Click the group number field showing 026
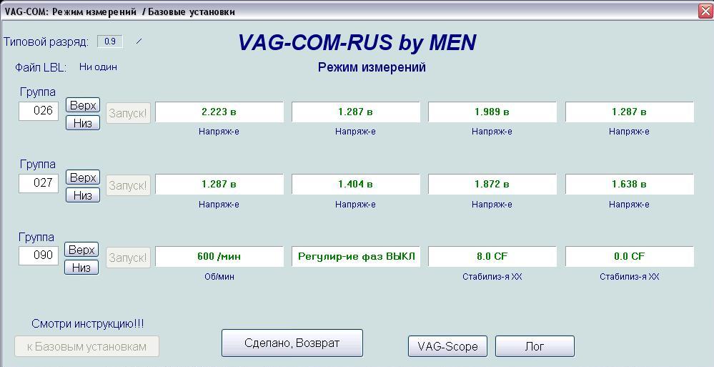 (39, 111)
